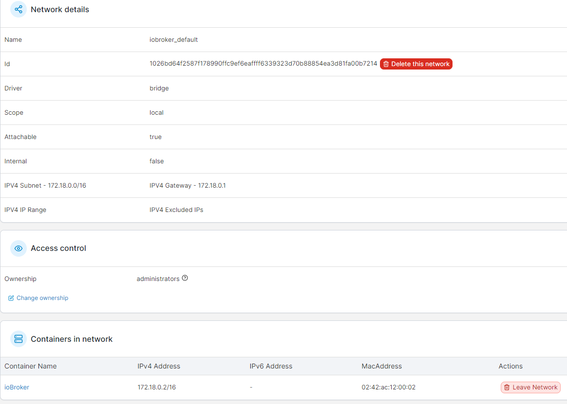Click Container Name column header
Image resolution: width=567 pixels, height=404 pixels.
[x=30, y=366]
